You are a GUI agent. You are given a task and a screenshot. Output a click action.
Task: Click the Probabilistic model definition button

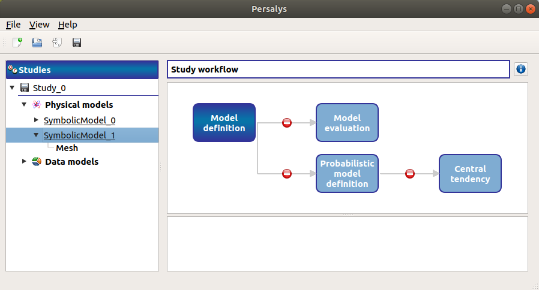click(x=347, y=174)
